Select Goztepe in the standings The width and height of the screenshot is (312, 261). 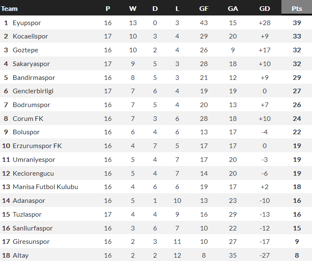point(25,50)
